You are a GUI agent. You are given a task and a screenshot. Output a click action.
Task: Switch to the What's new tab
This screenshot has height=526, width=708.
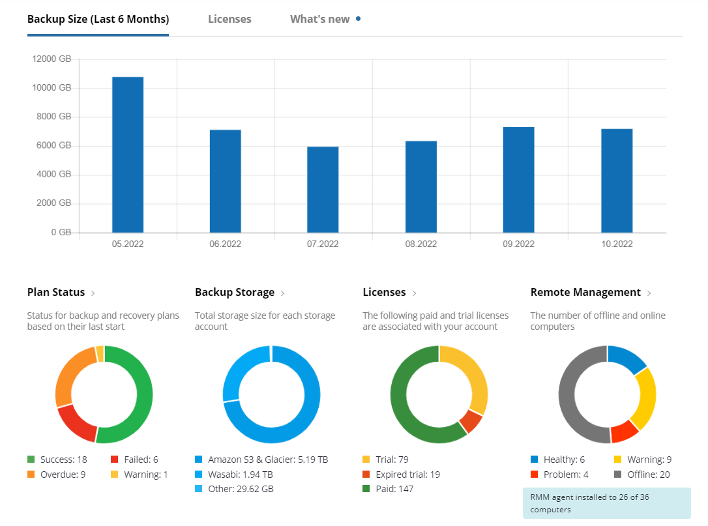(320, 19)
